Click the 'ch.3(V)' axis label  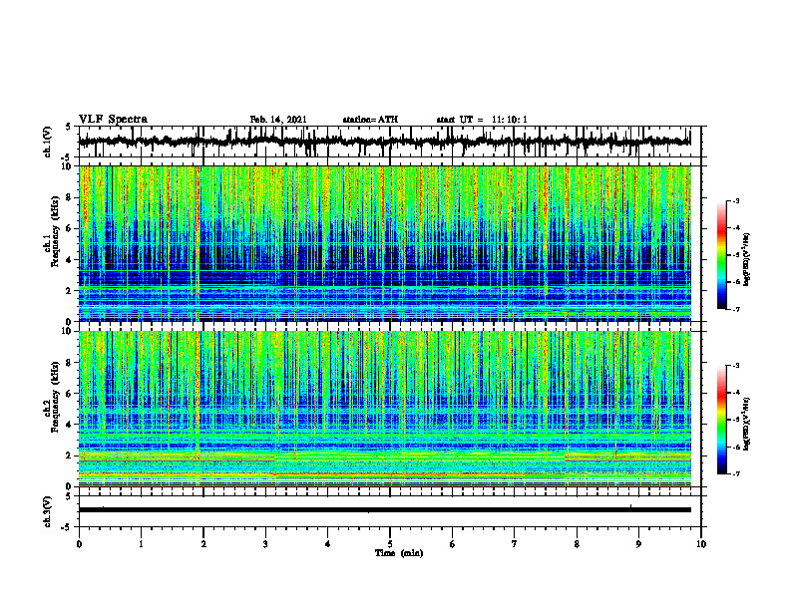[x=48, y=511]
